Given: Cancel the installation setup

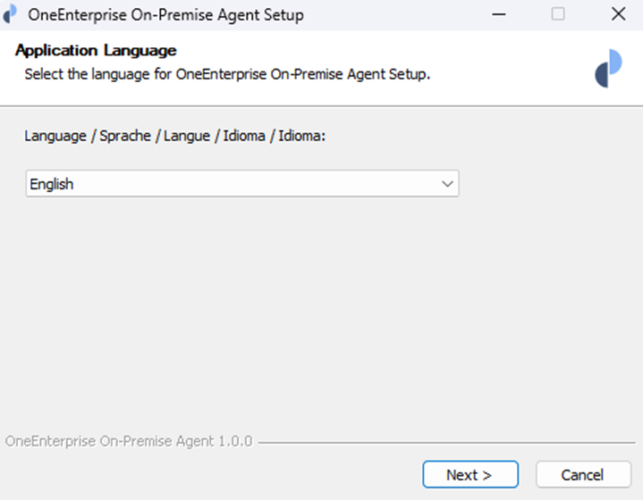Looking at the screenshot, I should point(582,474).
